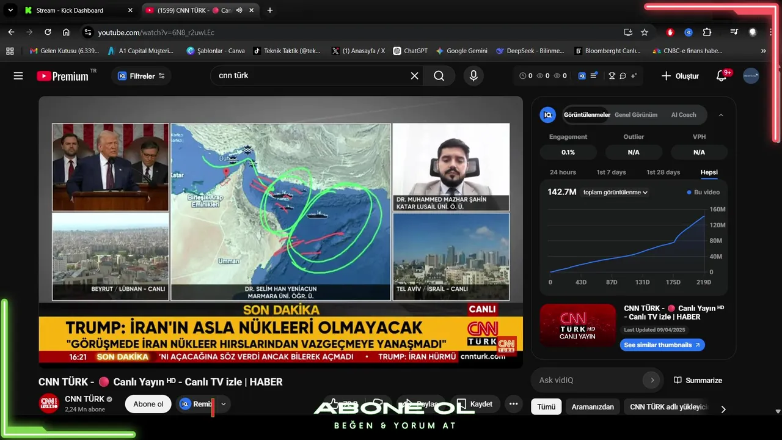
Task: Click the install app icon in the address bar
Action: point(627,32)
